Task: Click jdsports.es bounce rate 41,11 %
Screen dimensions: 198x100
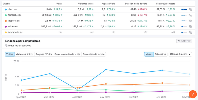Action: [161, 21]
